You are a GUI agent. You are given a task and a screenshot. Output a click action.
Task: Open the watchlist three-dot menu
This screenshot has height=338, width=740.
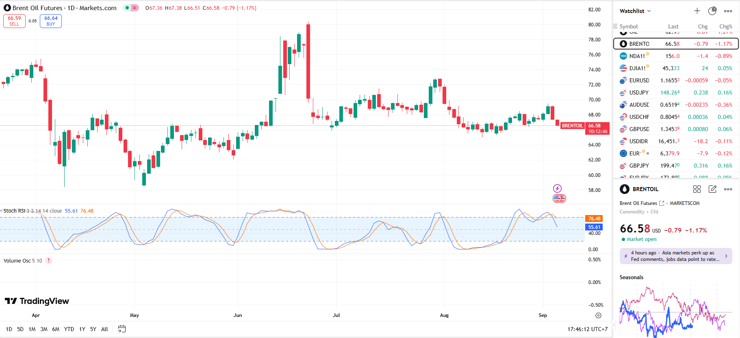(x=728, y=11)
